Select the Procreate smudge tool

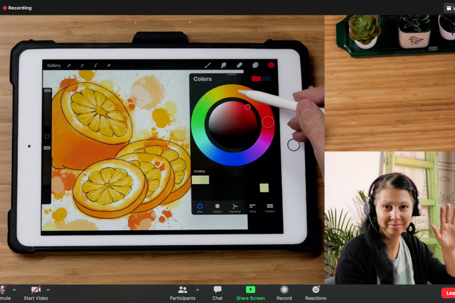click(223, 65)
